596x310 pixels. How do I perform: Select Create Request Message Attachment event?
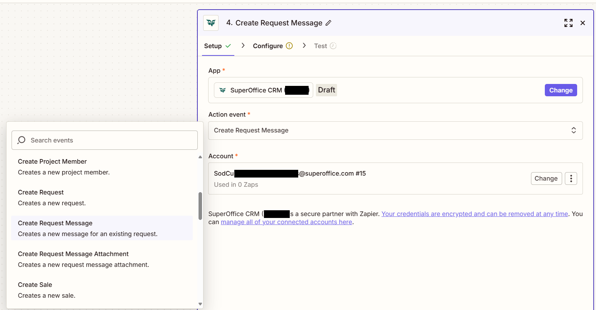pos(102,259)
